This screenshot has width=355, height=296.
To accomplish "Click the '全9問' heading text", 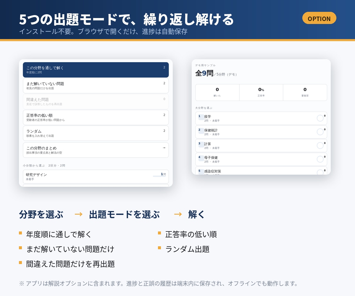I will [204, 73].
